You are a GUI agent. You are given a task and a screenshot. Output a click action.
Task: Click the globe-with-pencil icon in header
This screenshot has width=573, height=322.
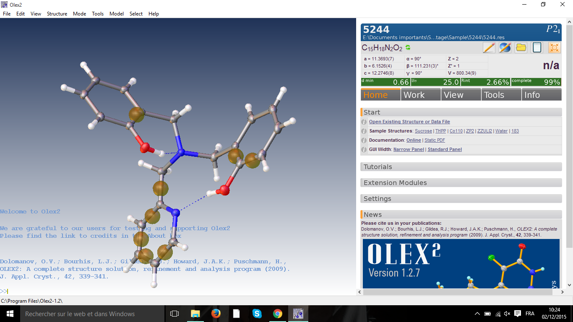point(505,47)
